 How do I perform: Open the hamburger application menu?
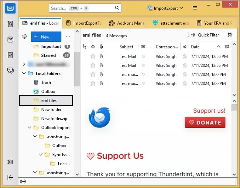(x=195, y=8)
